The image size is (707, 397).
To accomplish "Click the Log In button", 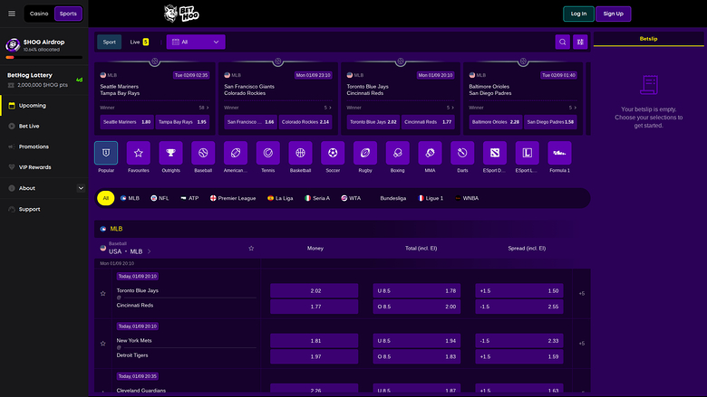I will (x=578, y=14).
